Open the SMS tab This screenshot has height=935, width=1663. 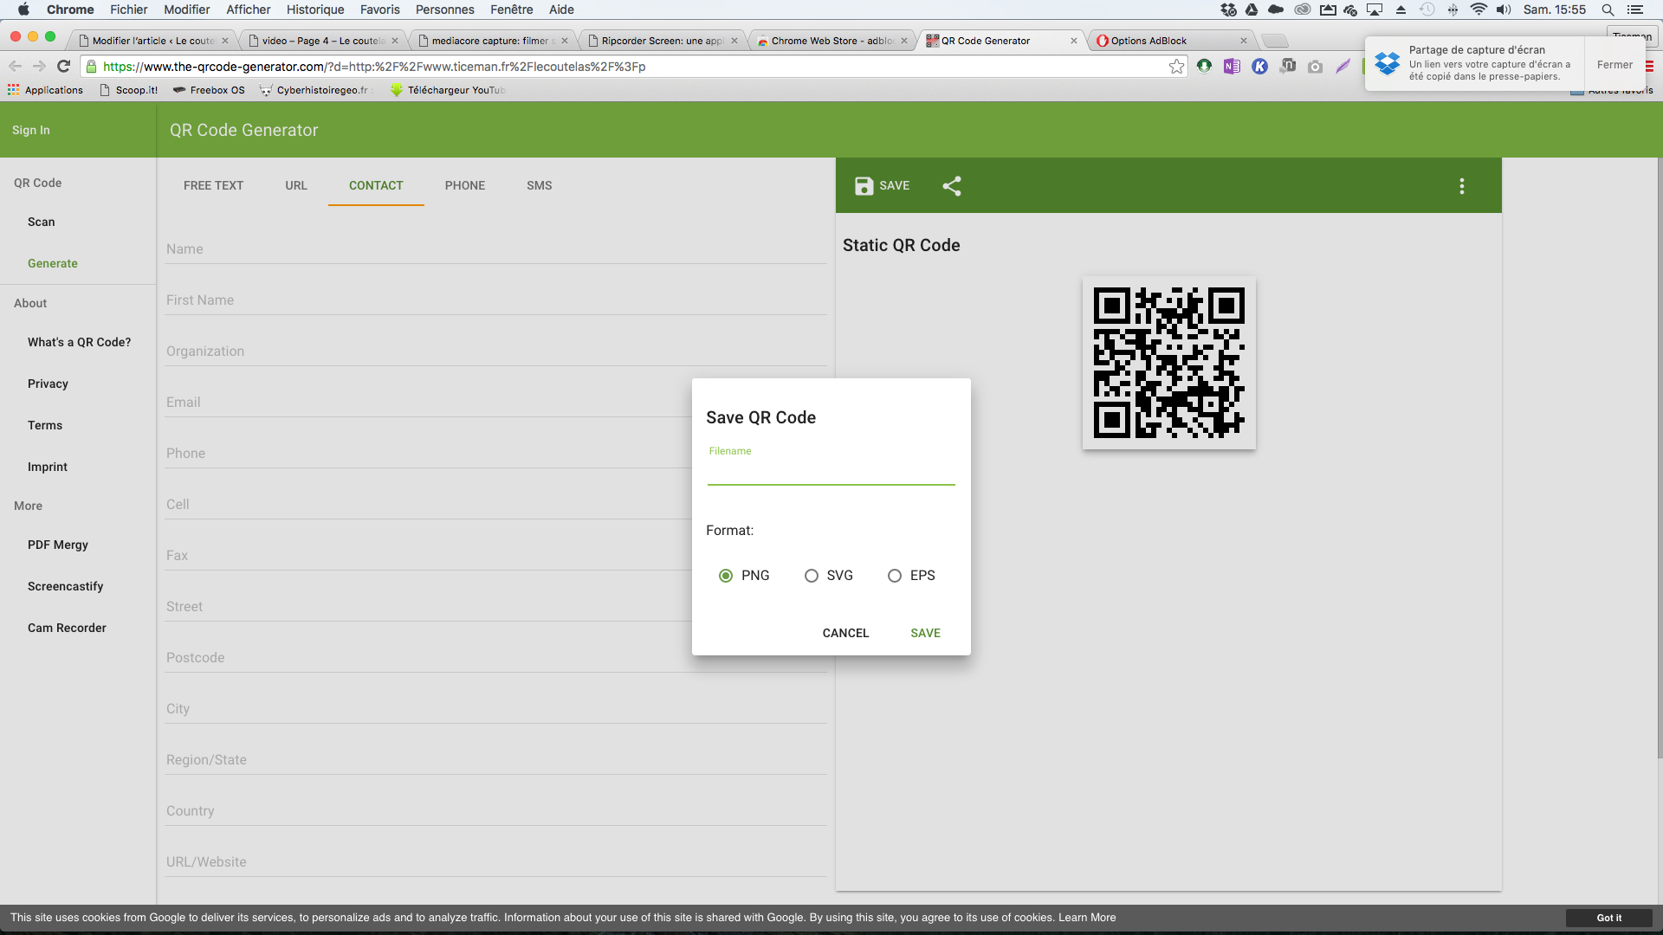click(x=540, y=185)
